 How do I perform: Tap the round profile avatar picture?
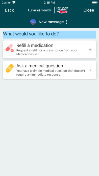pyautogui.click(x=33, y=22)
